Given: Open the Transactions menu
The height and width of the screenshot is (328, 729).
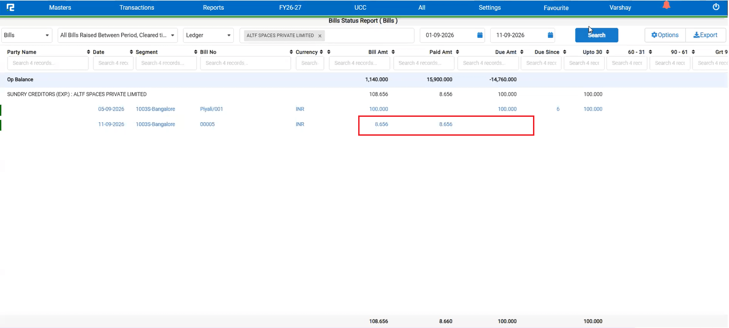Looking at the screenshot, I should pyautogui.click(x=137, y=8).
